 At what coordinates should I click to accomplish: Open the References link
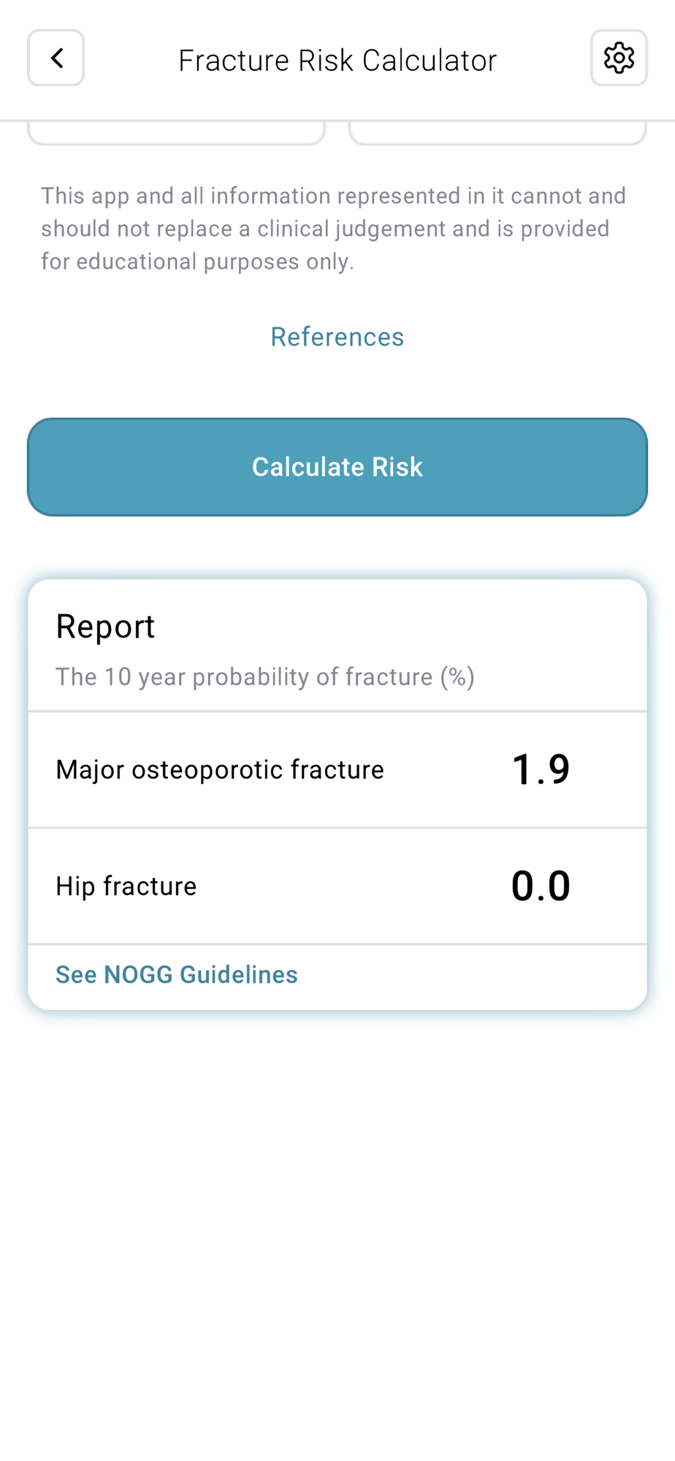[337, 337]
